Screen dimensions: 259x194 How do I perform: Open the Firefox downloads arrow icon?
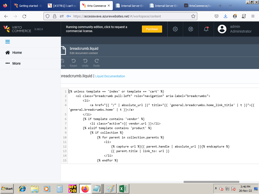pyautogui.click(x=225, y=16)
